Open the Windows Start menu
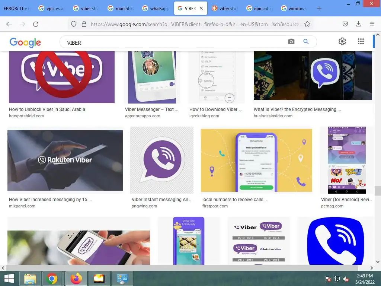This screenshot has height=286, width=381. pyautogui.click(x=9, y=279)
